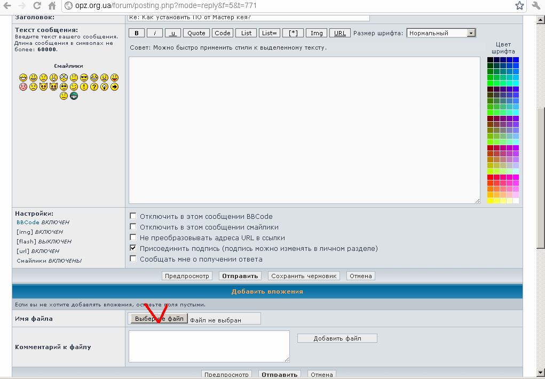Click the Quote BBCode button
545x379 pixels.
tap(196, 33)
